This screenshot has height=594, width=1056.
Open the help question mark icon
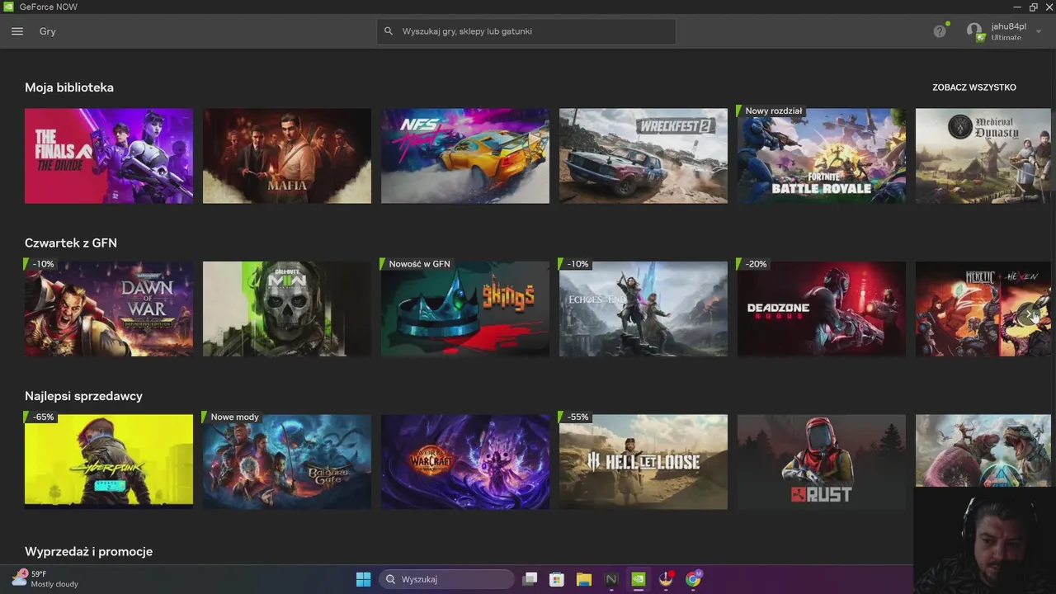pos(940,31)
